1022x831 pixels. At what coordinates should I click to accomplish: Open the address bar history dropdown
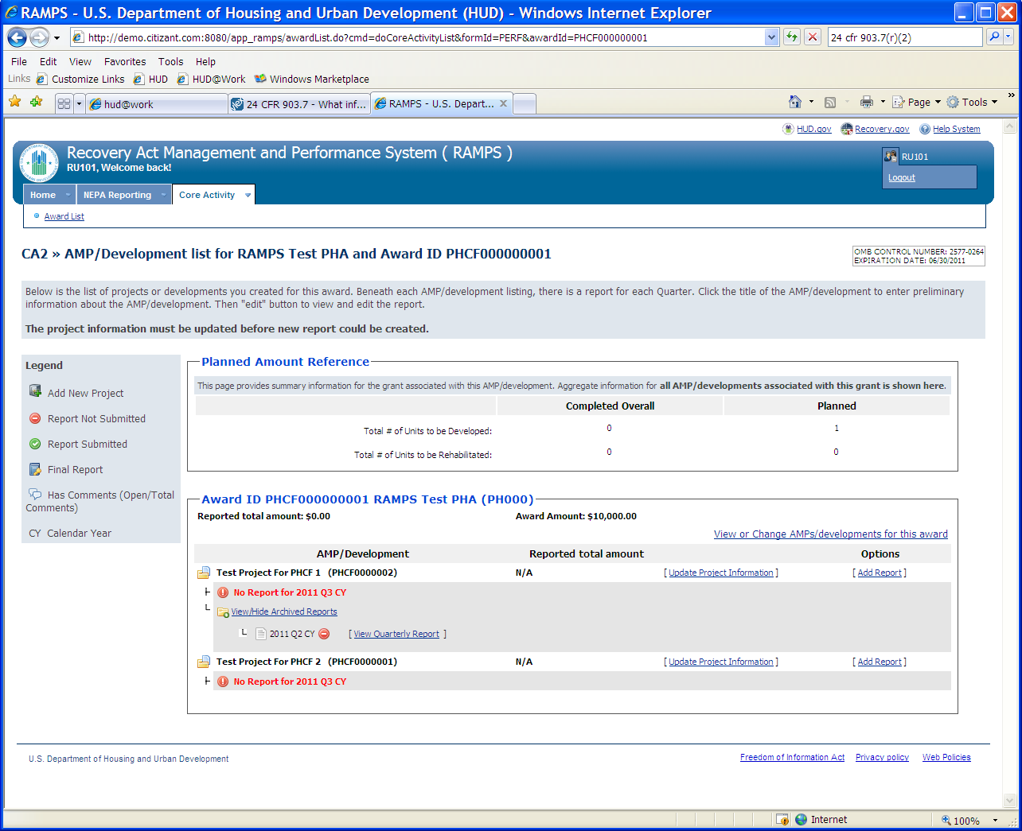tap(771, 37)
